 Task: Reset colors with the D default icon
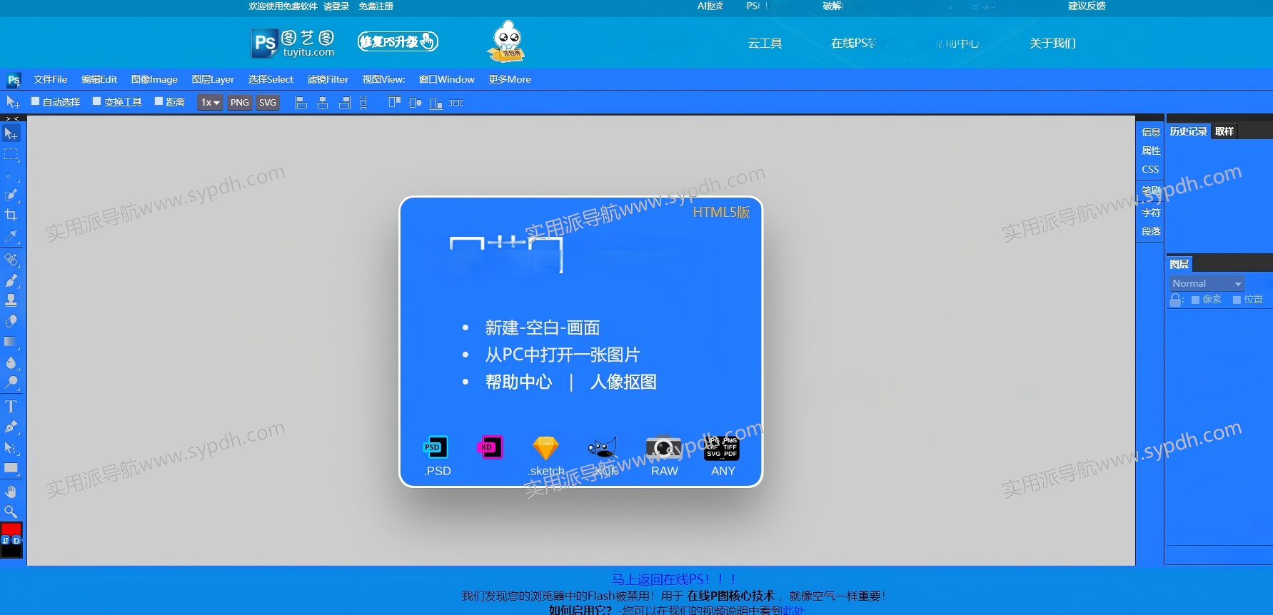pyautogui.click(x=16, y=541)
